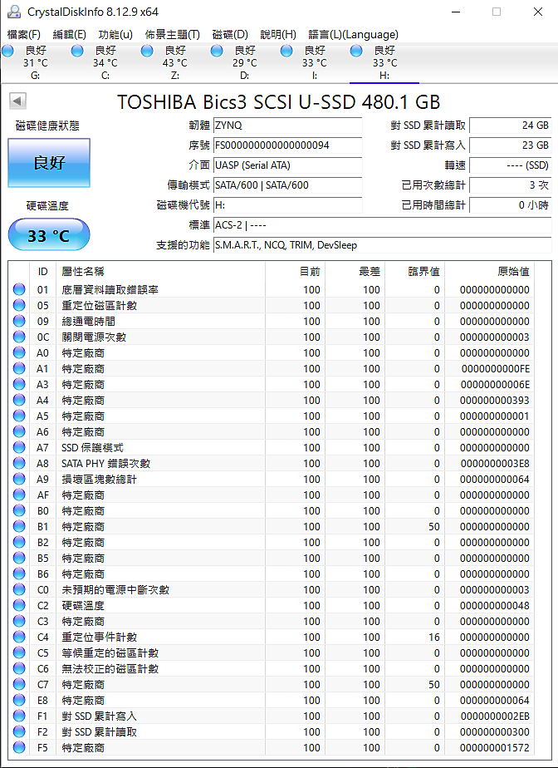Click the status orb of attribute 05
The height and width of the screenshot is (768, 558).
(19, 305)
